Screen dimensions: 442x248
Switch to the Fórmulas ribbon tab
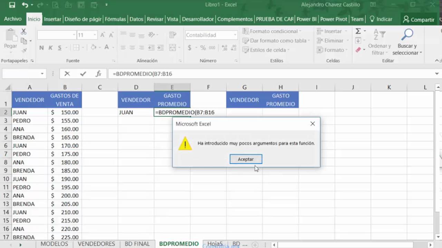point(115,19)
